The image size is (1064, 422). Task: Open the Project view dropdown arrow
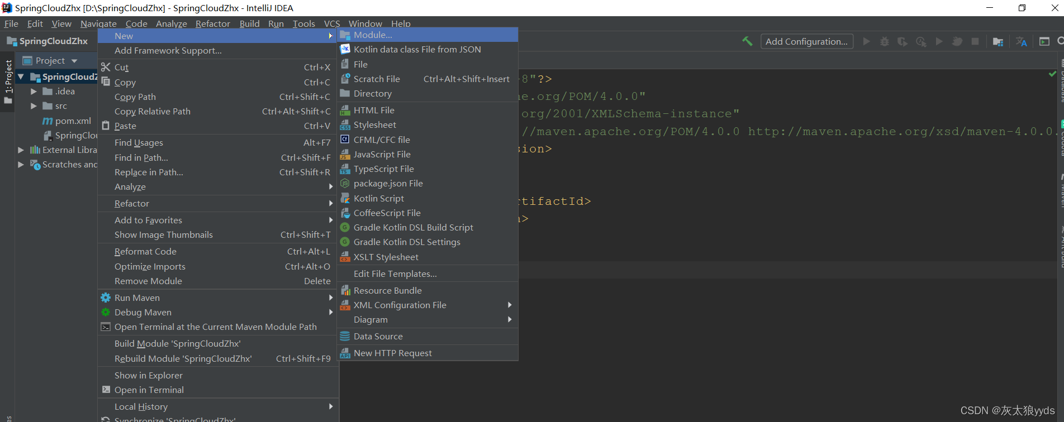tap(74, 61)
